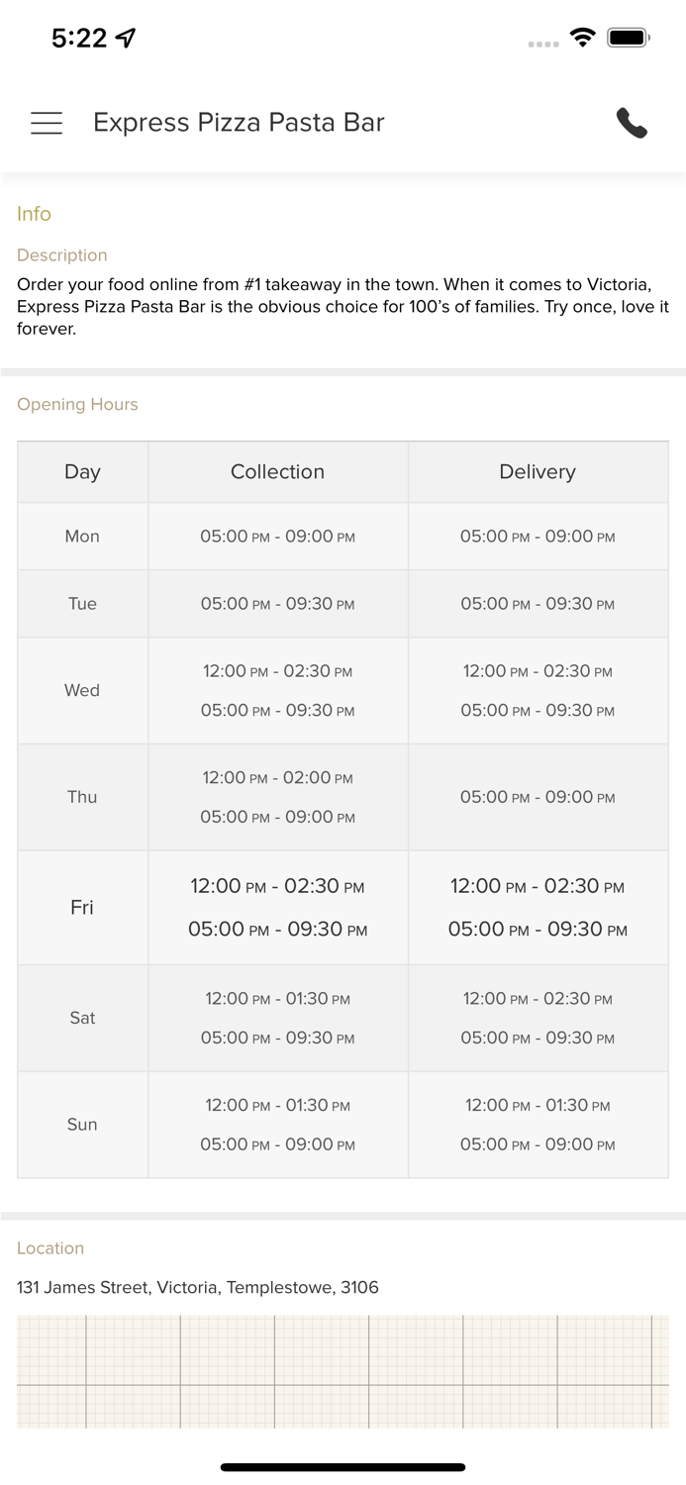Open the hamburger navigation menu

click(x=47, y=123)
